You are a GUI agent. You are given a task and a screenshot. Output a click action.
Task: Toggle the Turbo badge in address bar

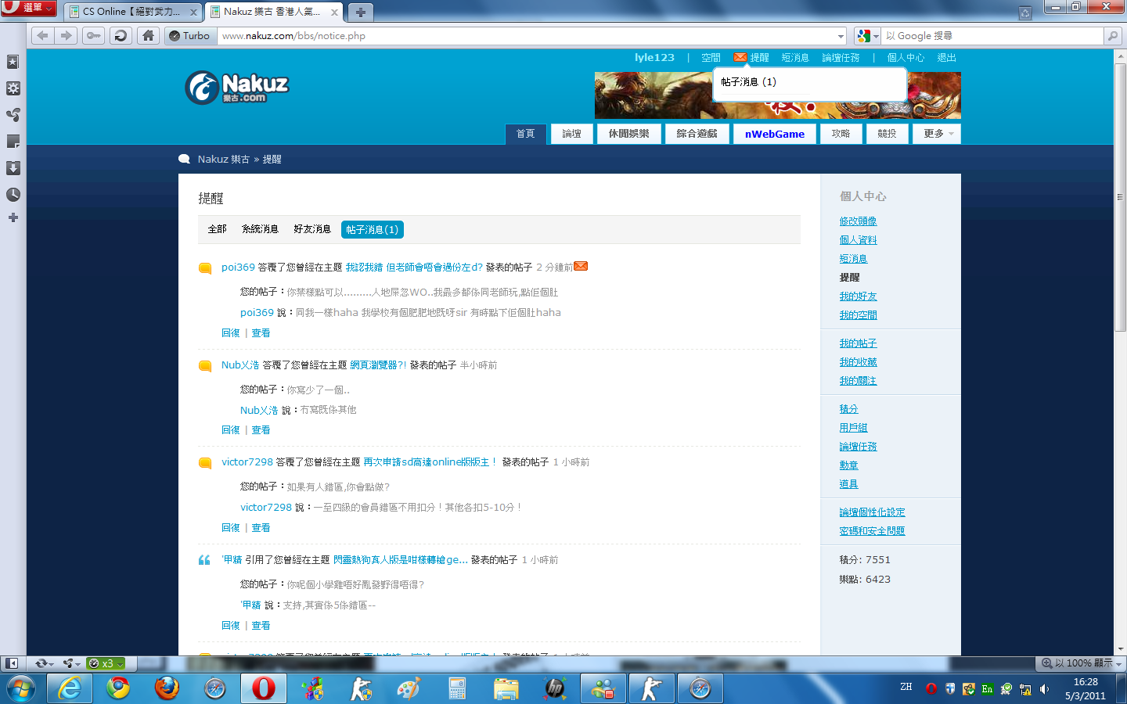click(x=190, y=35)
